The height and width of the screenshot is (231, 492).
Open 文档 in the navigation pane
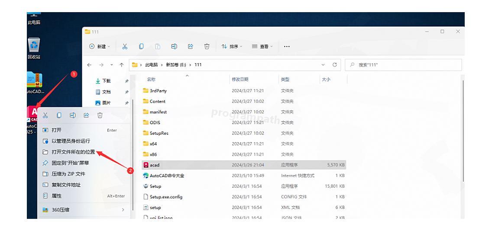coord(107,92)
